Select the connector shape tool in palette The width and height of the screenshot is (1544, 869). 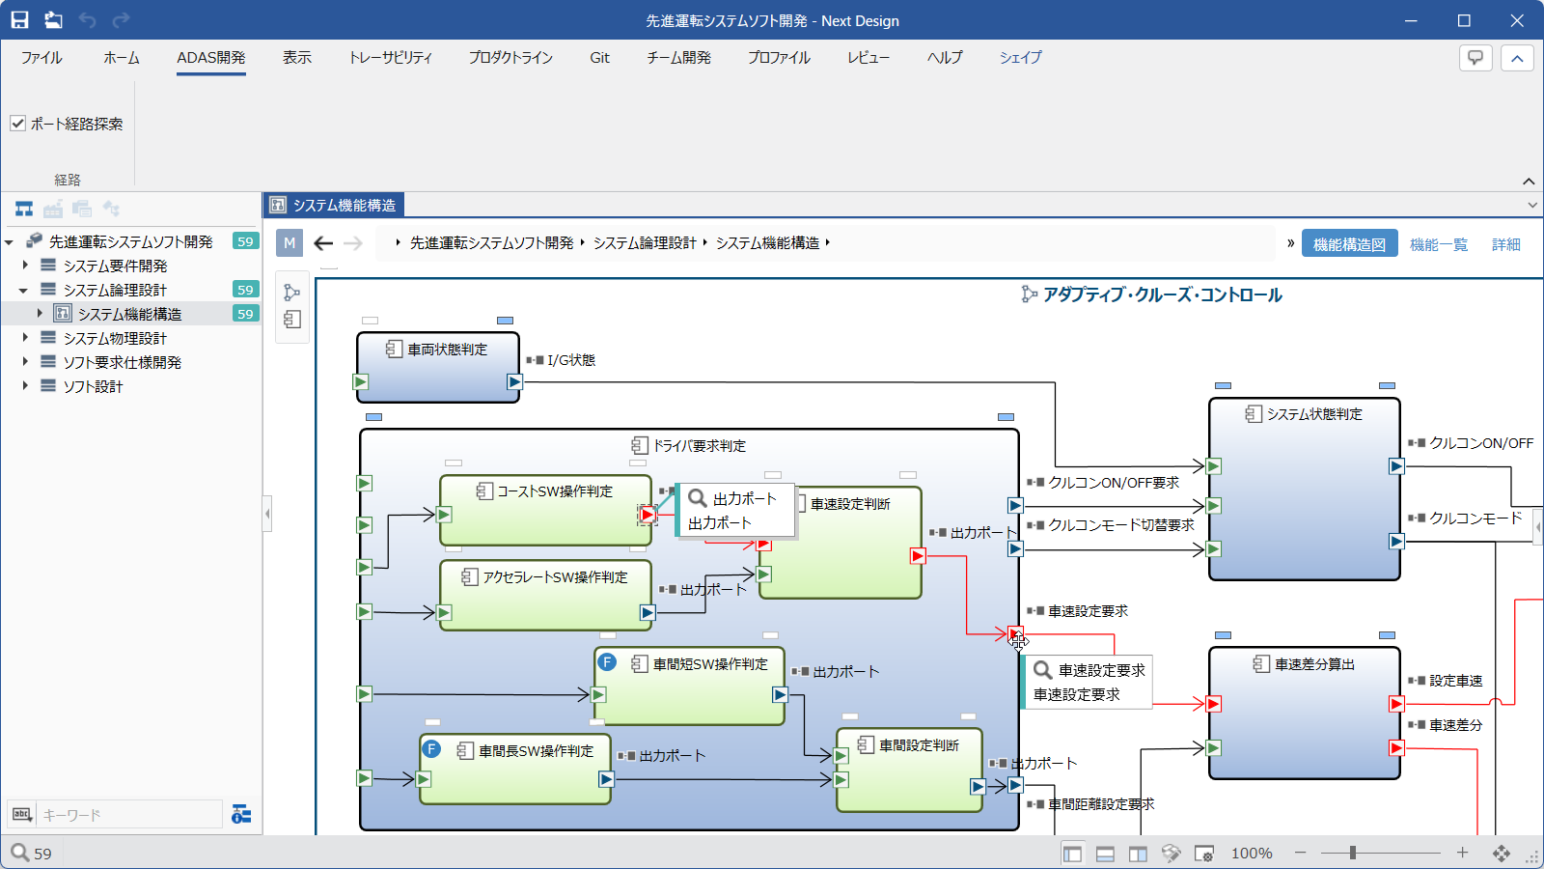292,293
